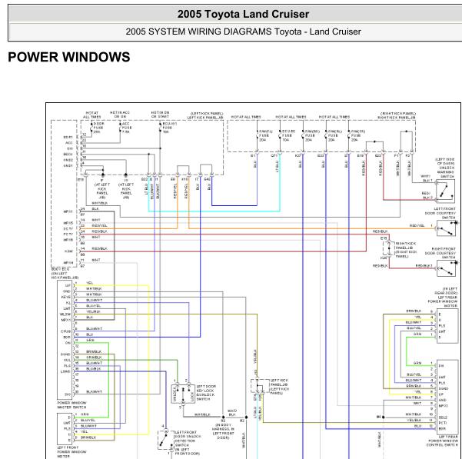
Task: Click the "POWER WINDOWS" heading
Action: click(69, 57)
